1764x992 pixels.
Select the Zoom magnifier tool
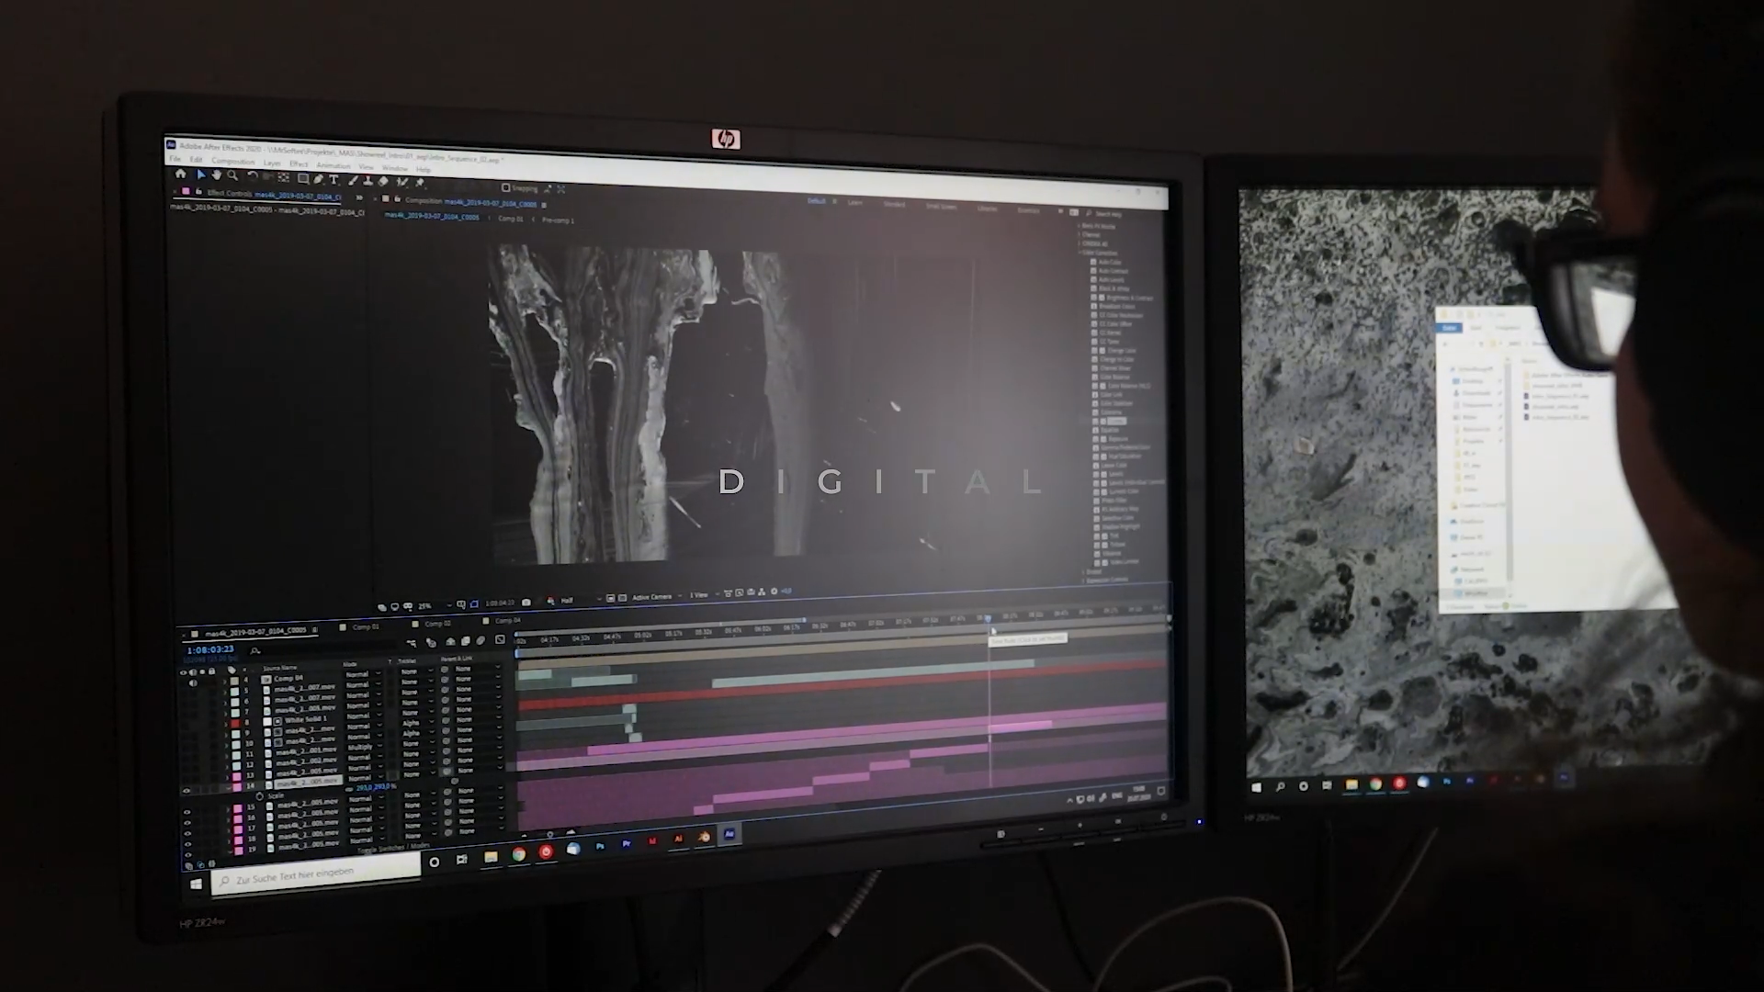click(232, 175)
